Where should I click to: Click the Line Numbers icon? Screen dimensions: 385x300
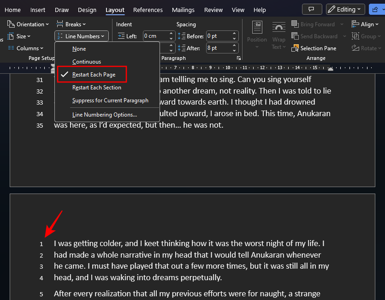pos(59,36)
